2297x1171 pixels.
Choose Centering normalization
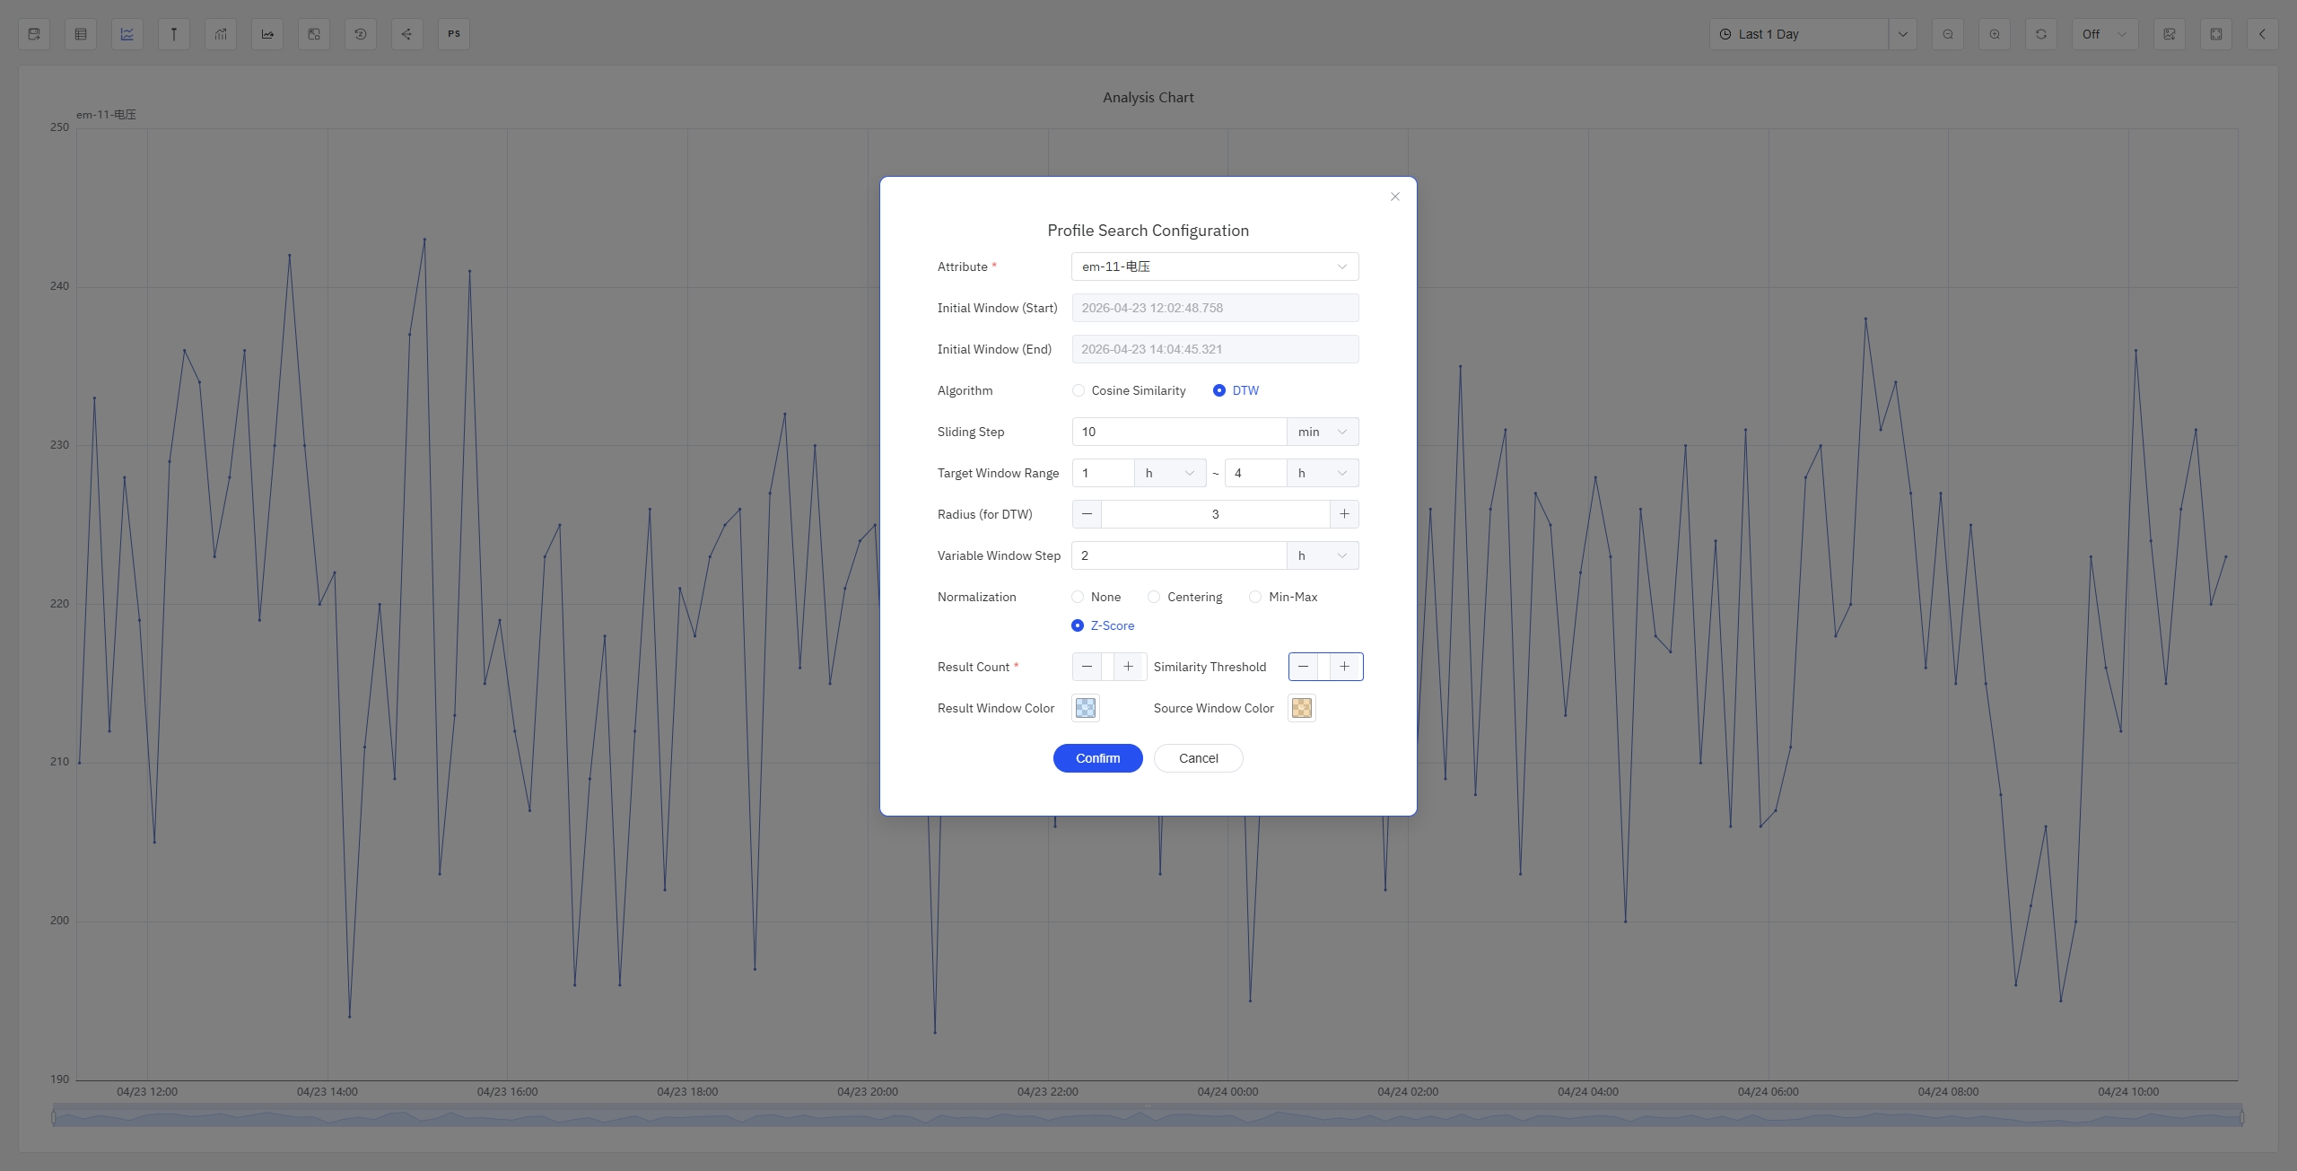[1154, 597]
